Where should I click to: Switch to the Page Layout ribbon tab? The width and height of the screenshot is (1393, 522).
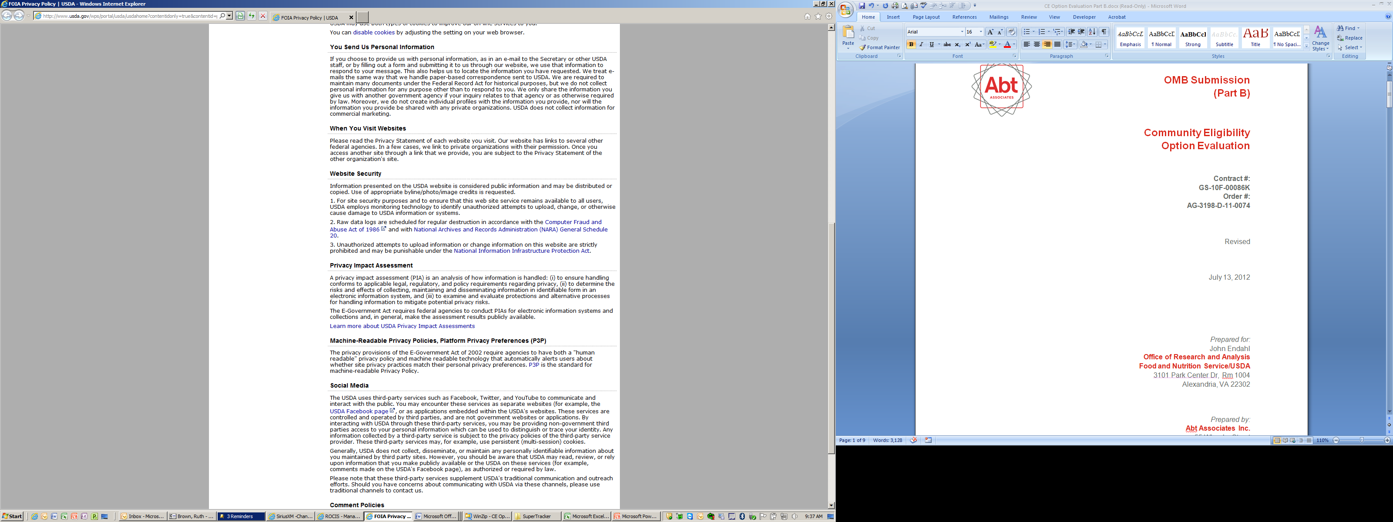click(926, 17)
